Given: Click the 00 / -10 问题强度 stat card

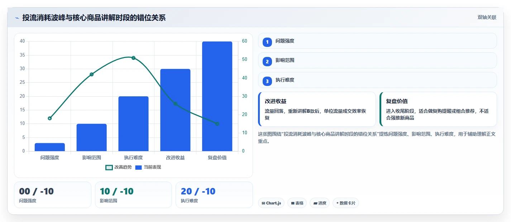Looking at the screenshot, I should coord(53,195).
